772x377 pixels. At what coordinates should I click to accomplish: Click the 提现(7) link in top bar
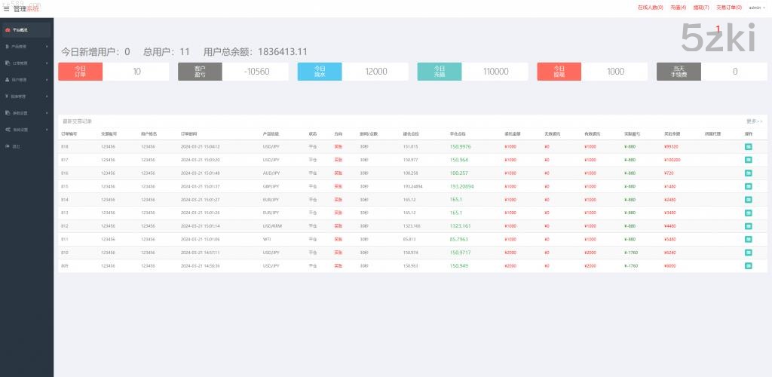click(x=701, y=8)
